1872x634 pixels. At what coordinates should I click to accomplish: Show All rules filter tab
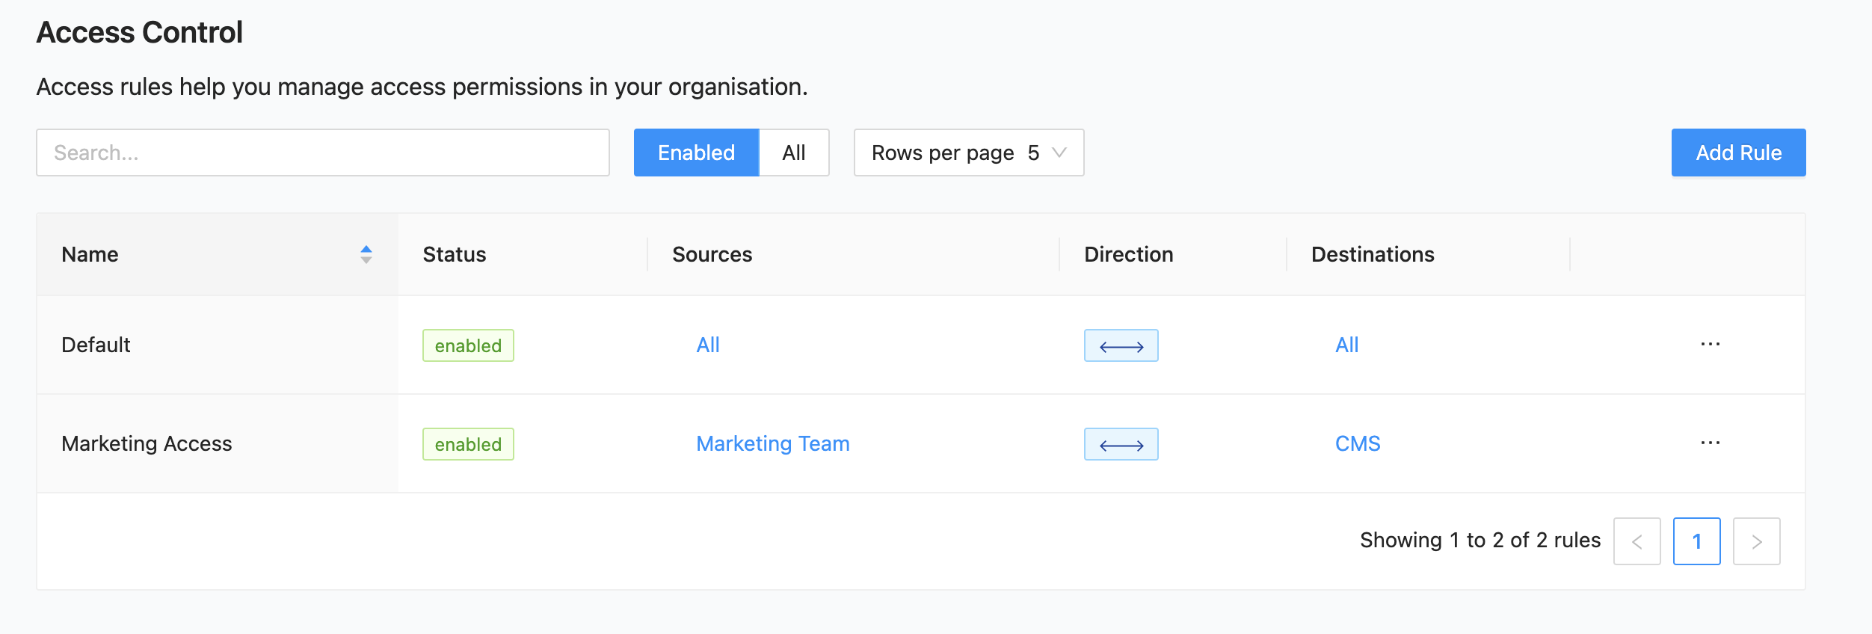793,153
